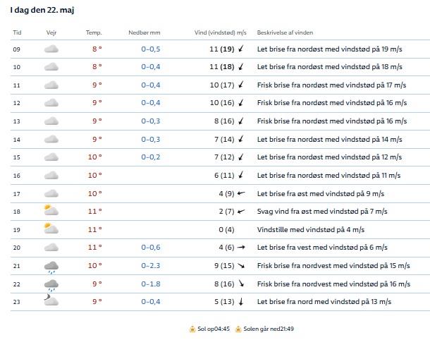The height and width of the screenshot is (340, 430).
Task: Select the rain cloud icon at hour 21
Action: point(51,266)
